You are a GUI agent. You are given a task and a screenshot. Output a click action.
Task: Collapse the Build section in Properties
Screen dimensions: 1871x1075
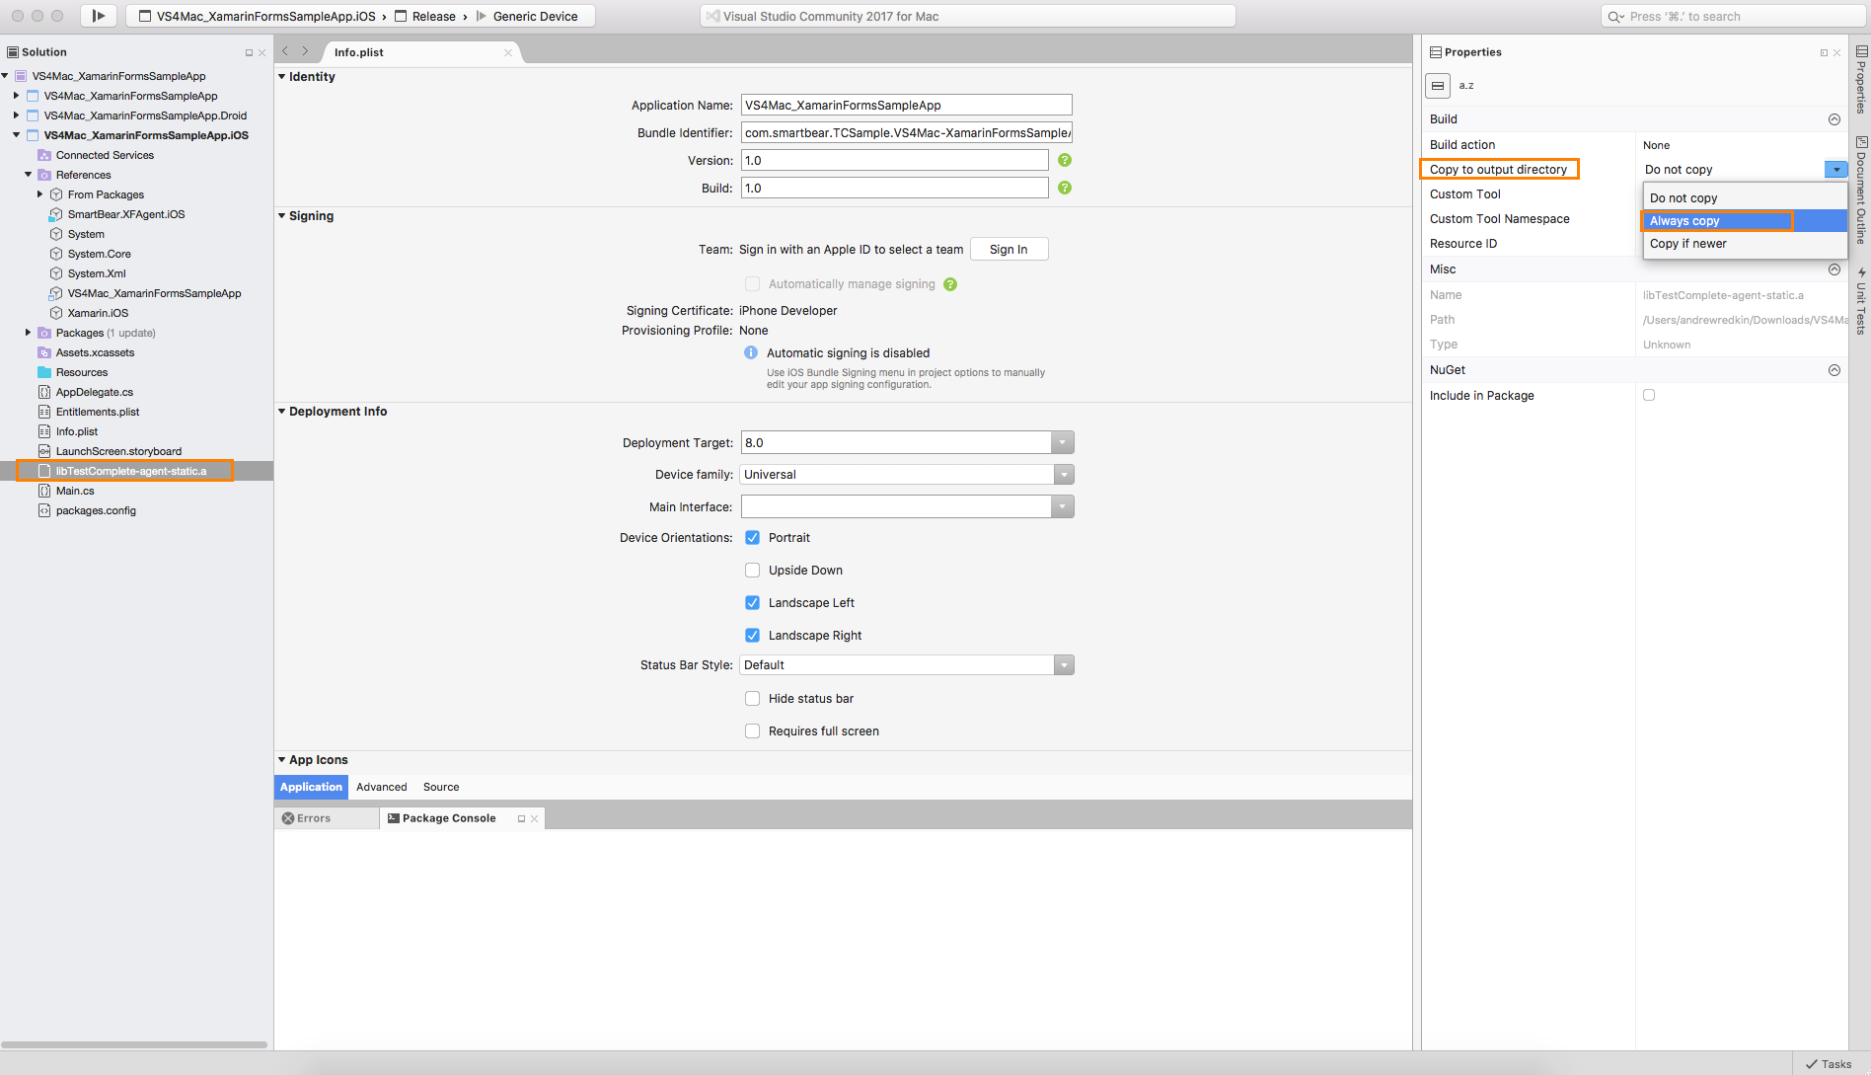click(1834, 118)
